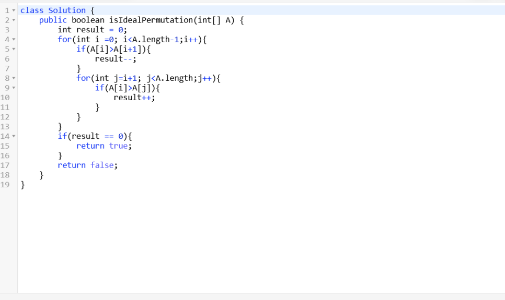This screenshot has width=505, height=300.
Task: Click line number 17 in the gutter
Action: 5,165
